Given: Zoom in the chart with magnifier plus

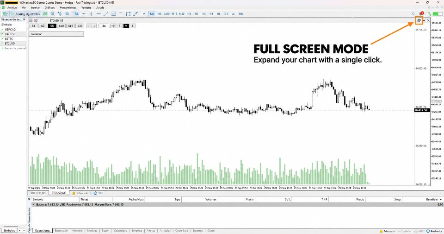Looking at the screenshot, I should click(x=52, y=13).
